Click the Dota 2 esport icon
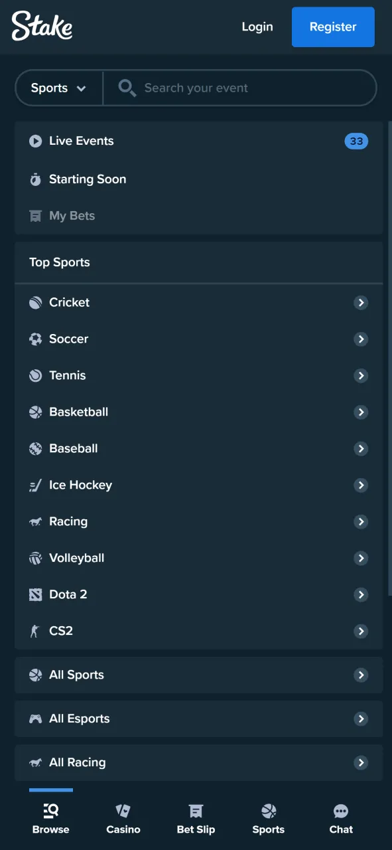The image size is (392, 850). pos(36,594)
